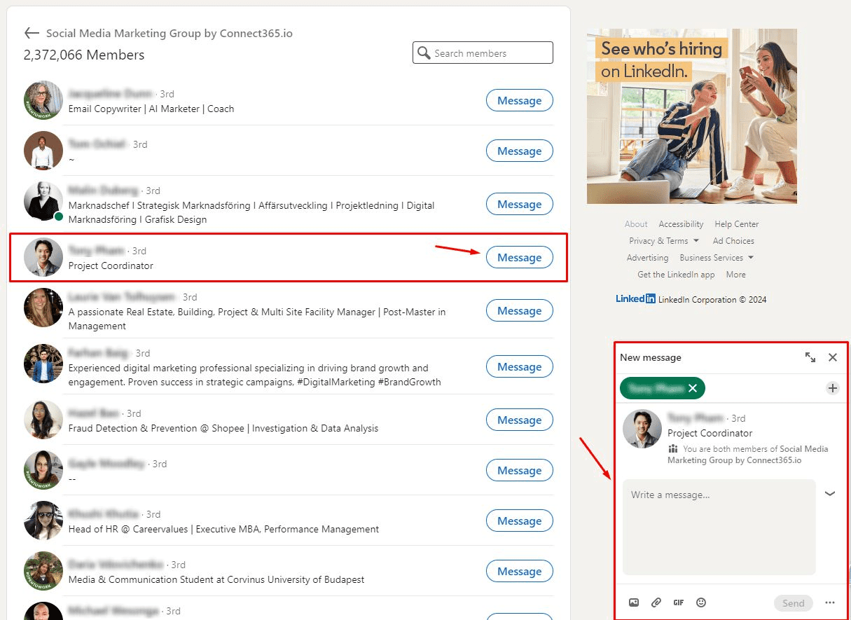
Task: Open the GIF picker in message box
Action: 678,602
